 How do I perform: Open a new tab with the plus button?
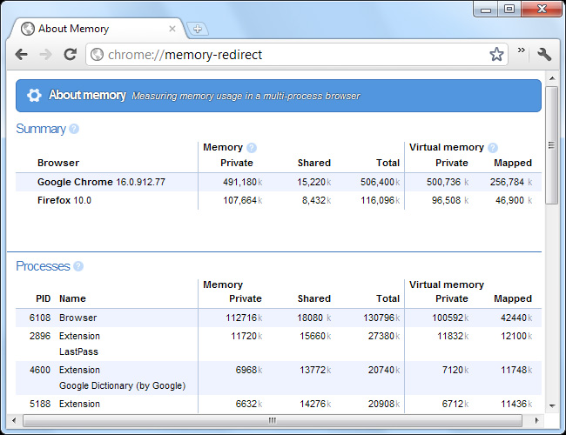[197, 29]
